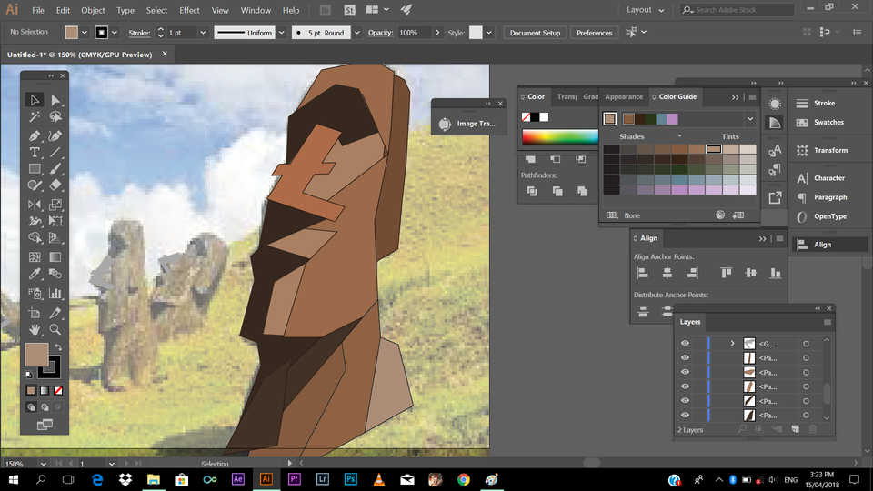Select the Eyedropper tool
Image resolution: width=873 pixels, height=491 pixels.
(x=35, y=274)
